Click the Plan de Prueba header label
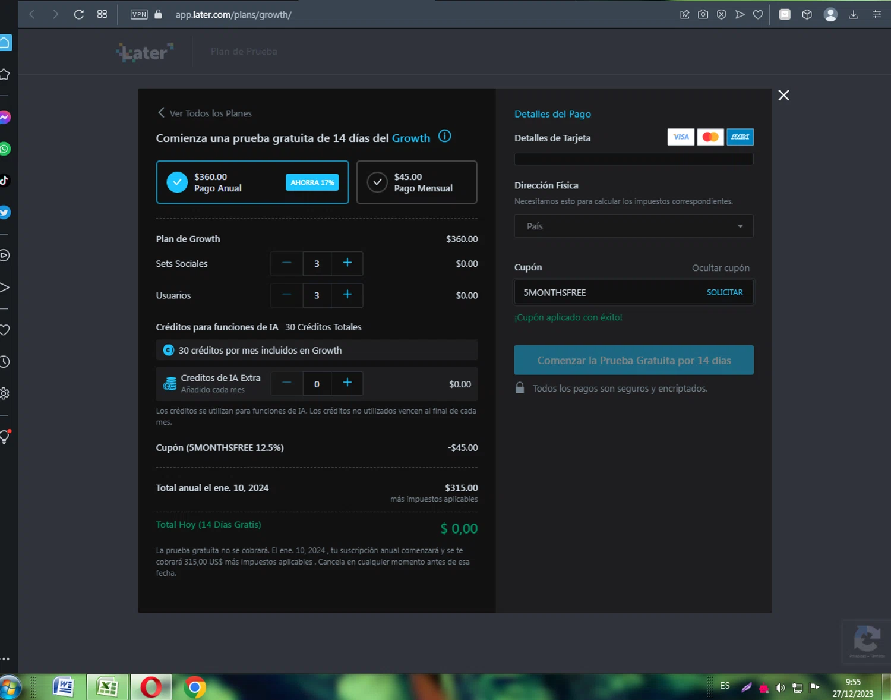891x700 pixels. pyautogui.click(x=244, y=52)
